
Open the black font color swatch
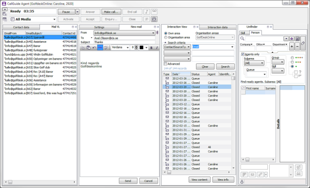[x=142, y=47]
